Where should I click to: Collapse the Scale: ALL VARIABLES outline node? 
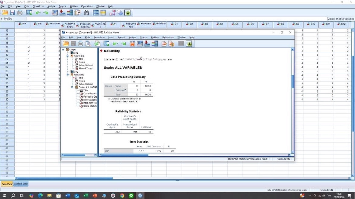(72, 87)
